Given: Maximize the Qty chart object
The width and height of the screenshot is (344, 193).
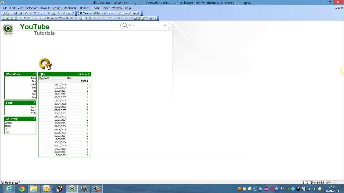Looking at the screenshot, I should (x=89, y=74).
